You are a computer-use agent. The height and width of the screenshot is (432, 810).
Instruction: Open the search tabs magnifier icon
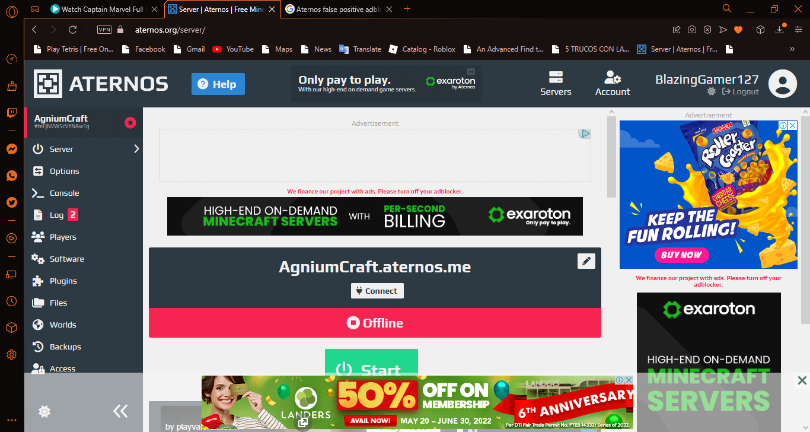[727, 9]
